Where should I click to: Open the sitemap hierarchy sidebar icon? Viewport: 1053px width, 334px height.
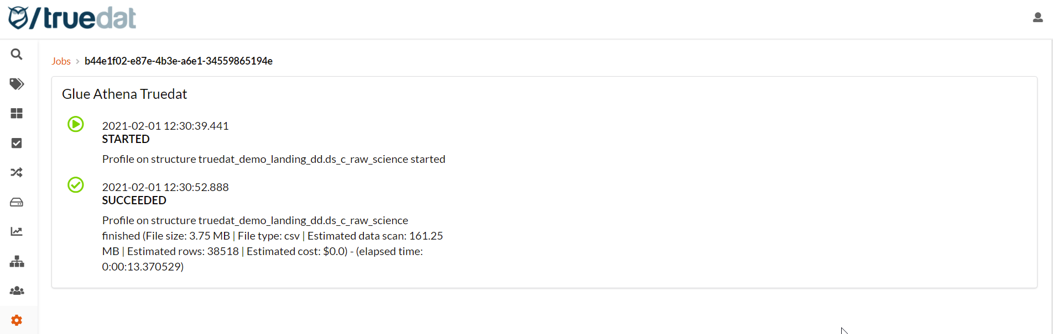(17, 261)
